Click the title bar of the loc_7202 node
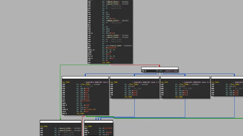 [99, 122]
